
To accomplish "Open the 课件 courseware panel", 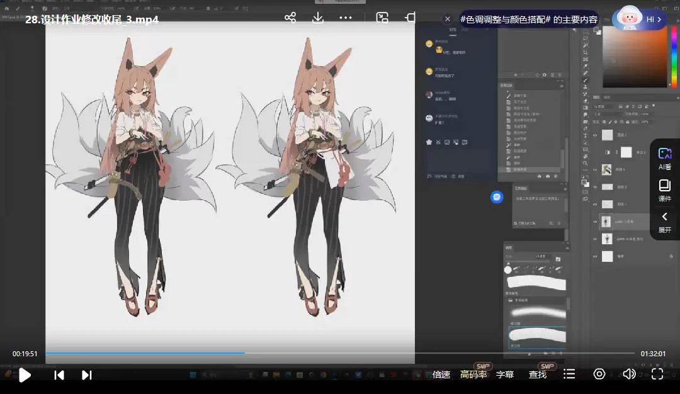I will point(664,191).
